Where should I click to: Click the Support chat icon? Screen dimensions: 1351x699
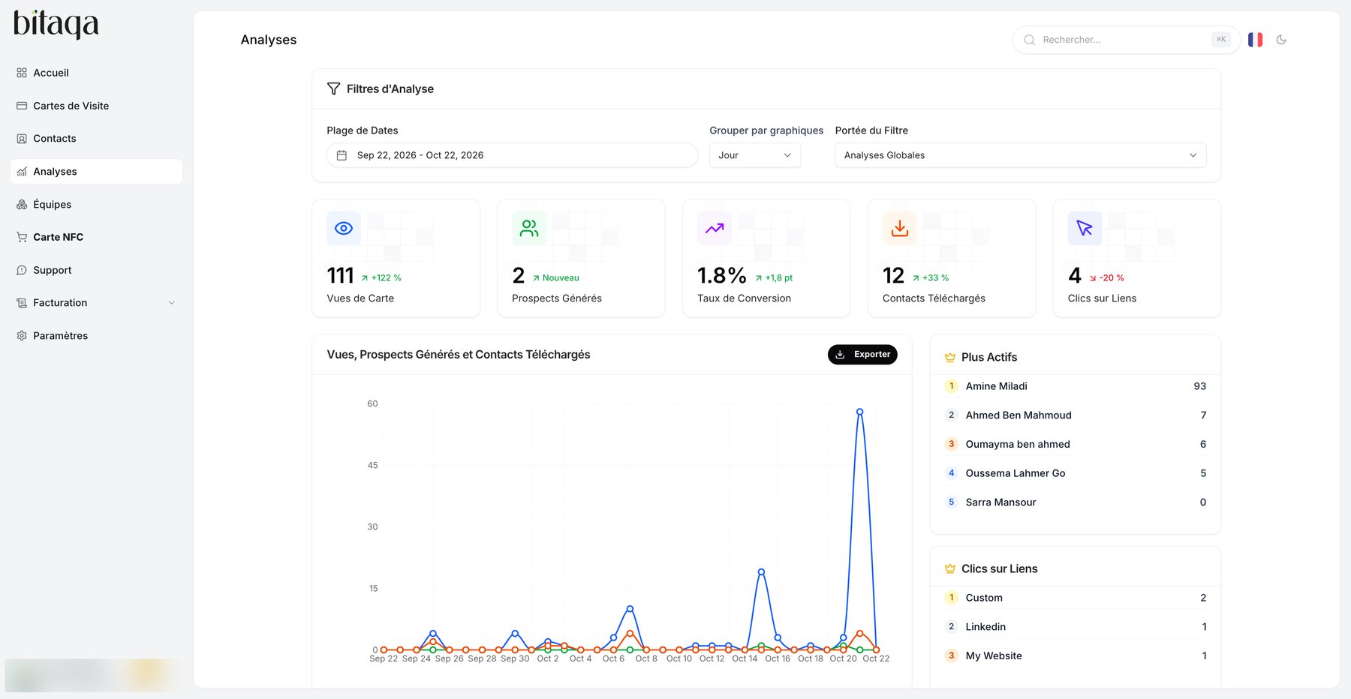tap(22, 270)
